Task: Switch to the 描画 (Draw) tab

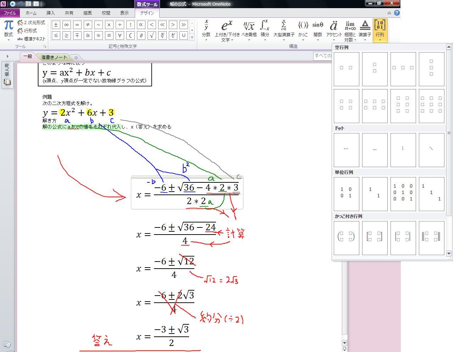Action: [87, 13]
